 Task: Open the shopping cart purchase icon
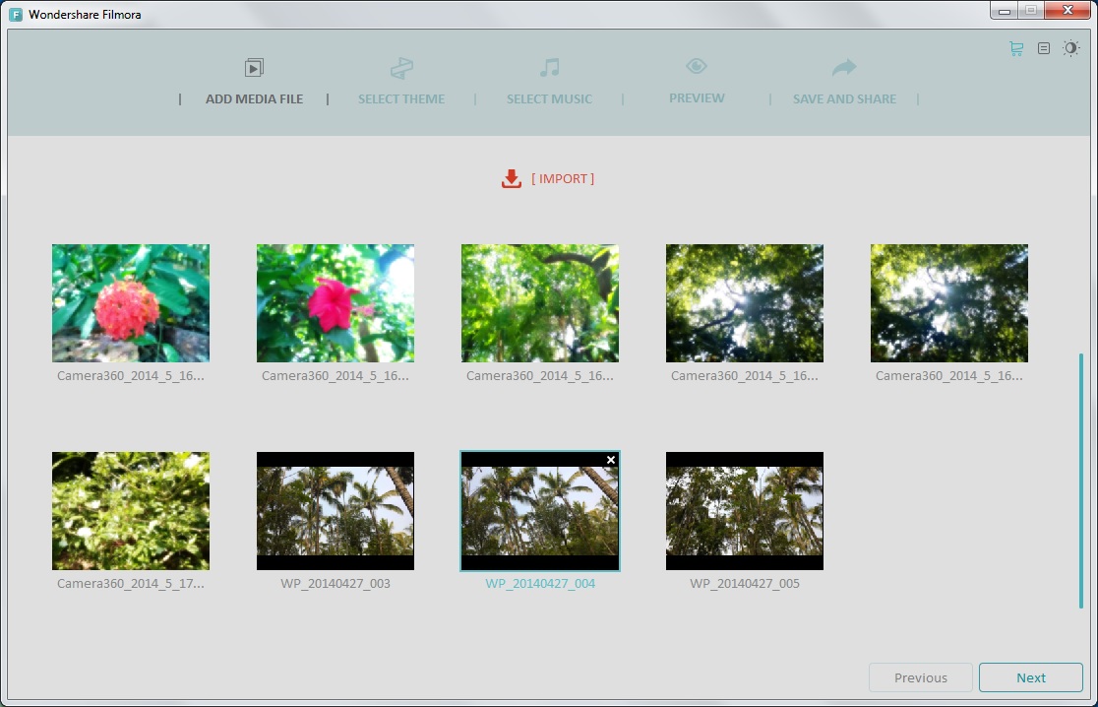[1014, 47]
